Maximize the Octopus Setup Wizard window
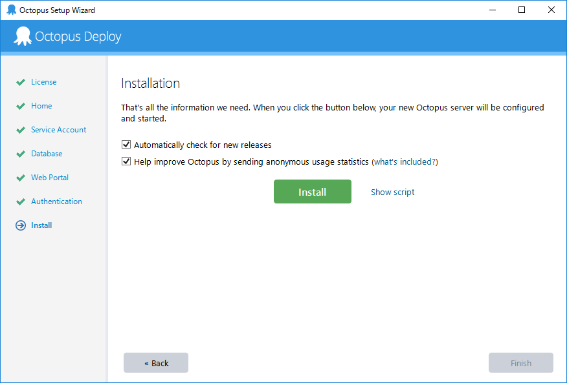This screenshot has width=567, height=383. [x=522, y=10]
